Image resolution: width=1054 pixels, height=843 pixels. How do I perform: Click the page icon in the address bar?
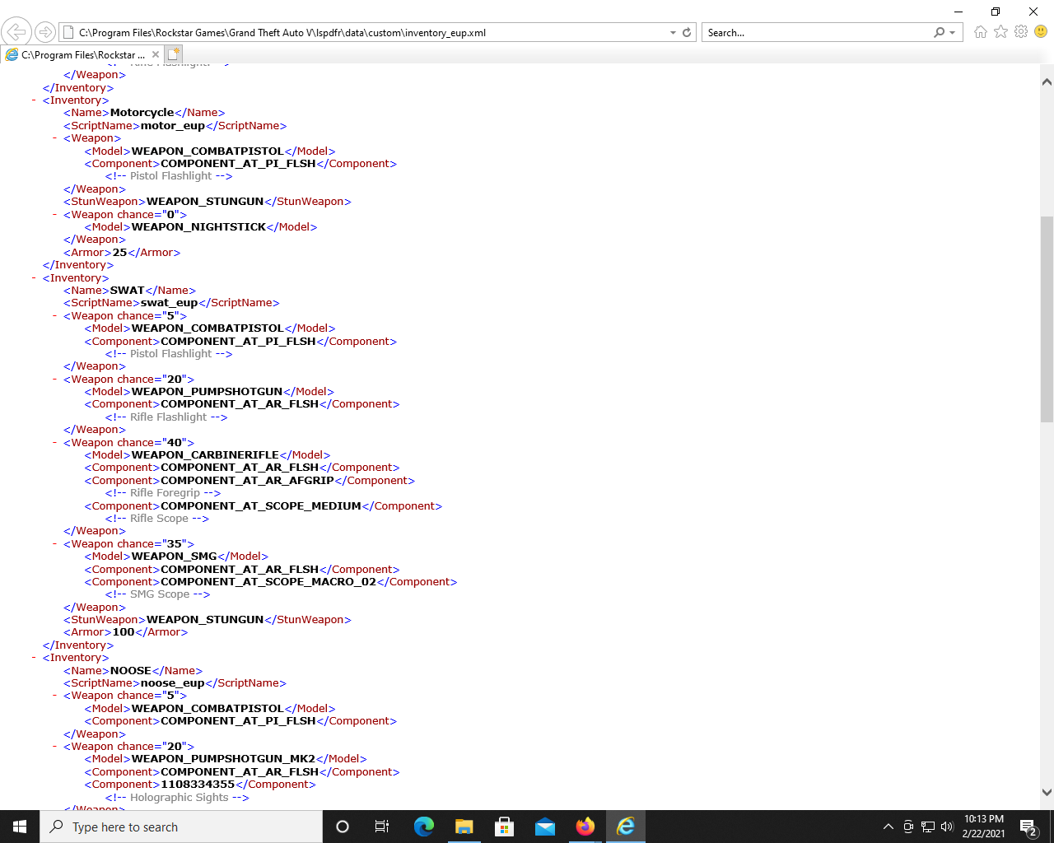click(x=69, y=32)
